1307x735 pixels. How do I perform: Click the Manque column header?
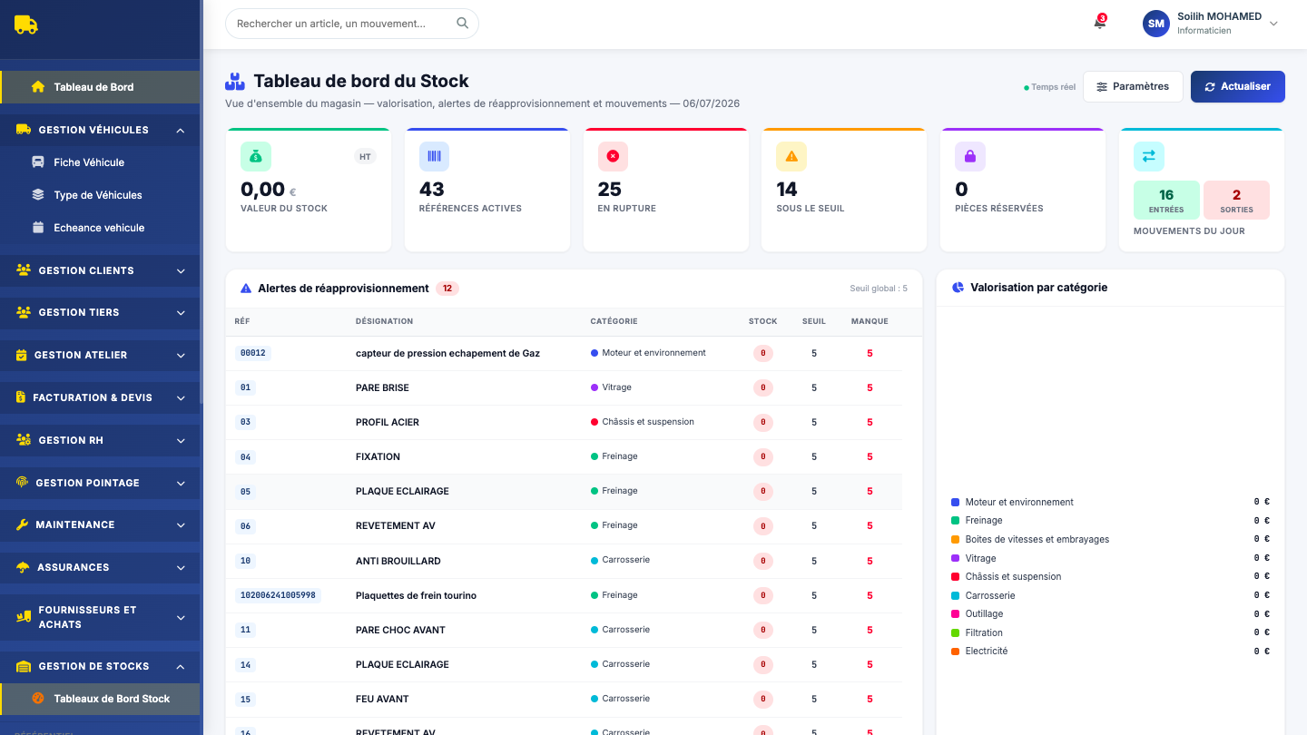(870, 321)
